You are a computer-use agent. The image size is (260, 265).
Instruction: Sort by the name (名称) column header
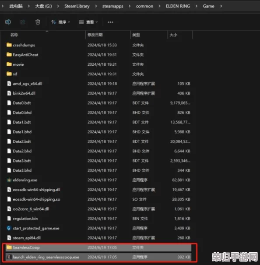coord(14,35)
